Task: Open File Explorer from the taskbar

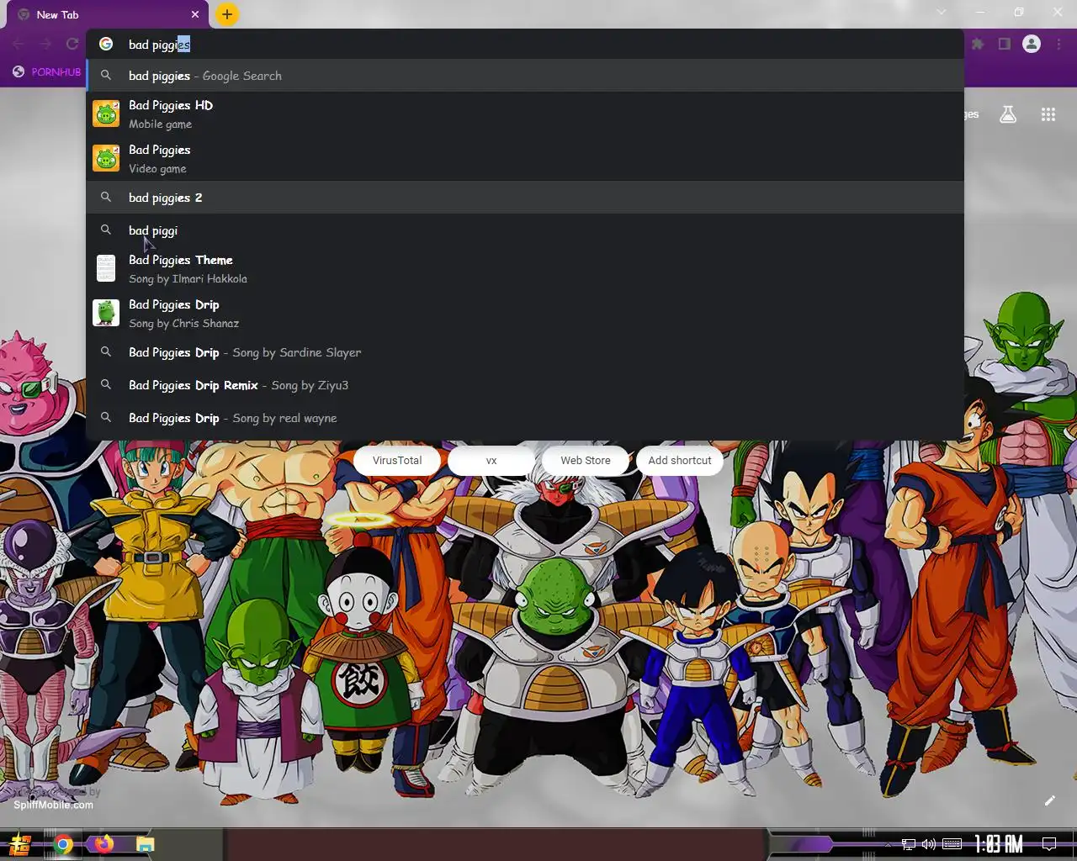Action: [x=146, y=844]
